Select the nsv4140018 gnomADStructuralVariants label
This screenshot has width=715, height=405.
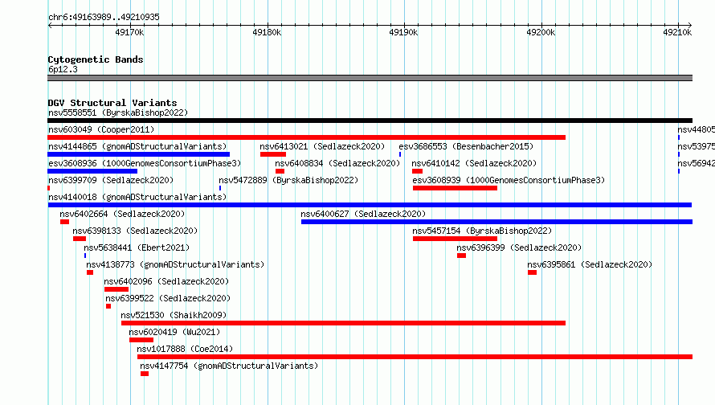(x=137, y=197)
